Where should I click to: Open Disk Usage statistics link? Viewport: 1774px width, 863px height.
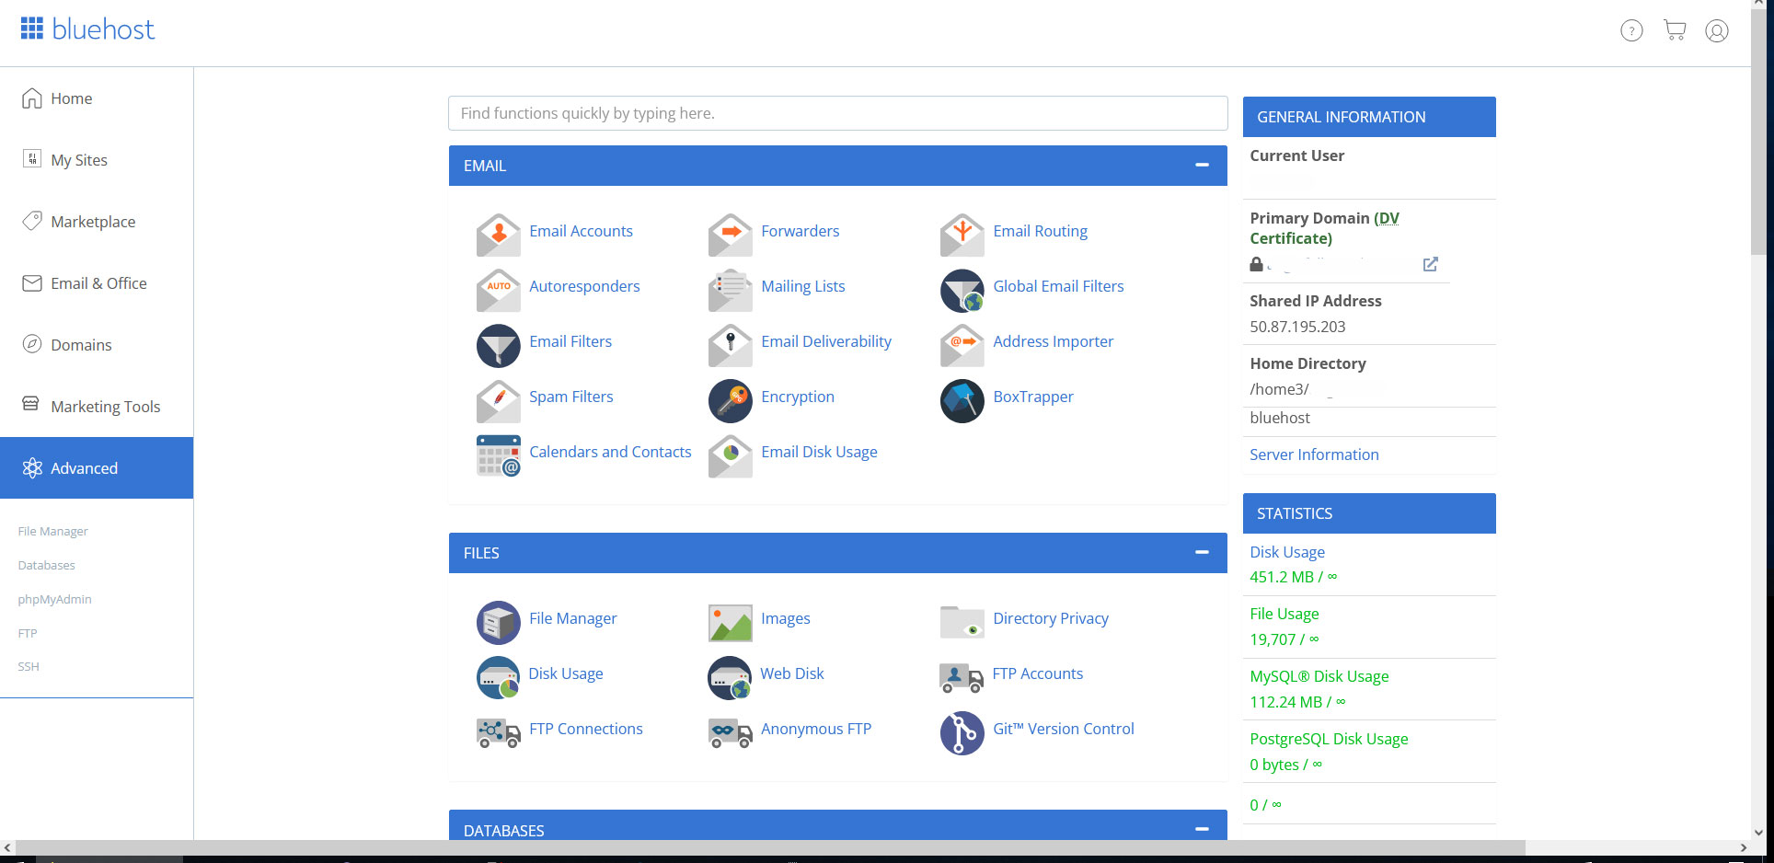pos(1287,552)
